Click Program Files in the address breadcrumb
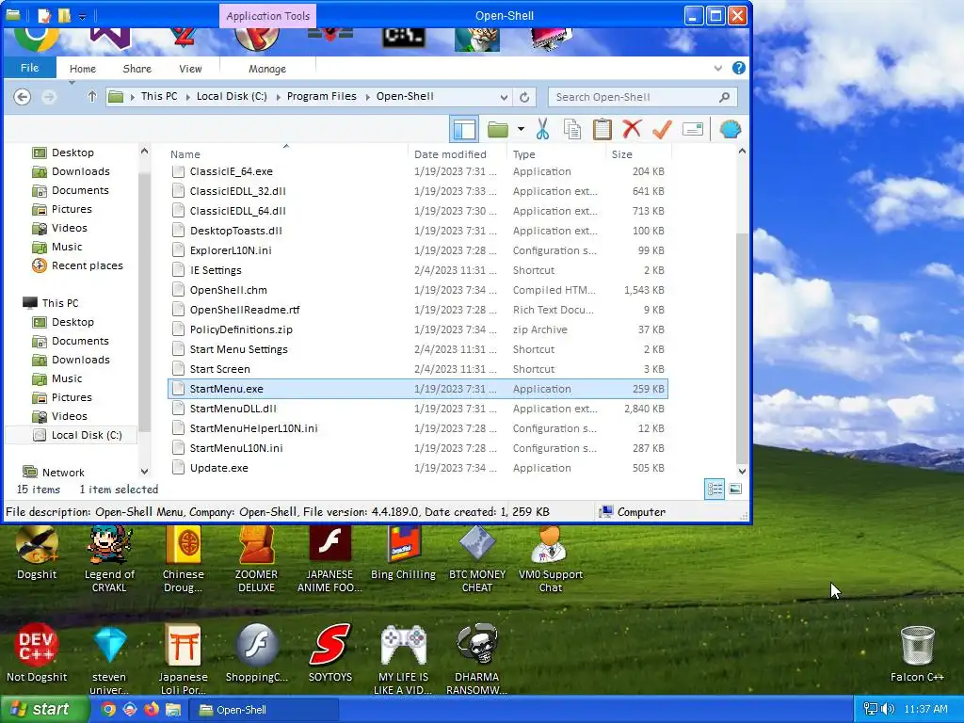964x723 pixels. 322,97
